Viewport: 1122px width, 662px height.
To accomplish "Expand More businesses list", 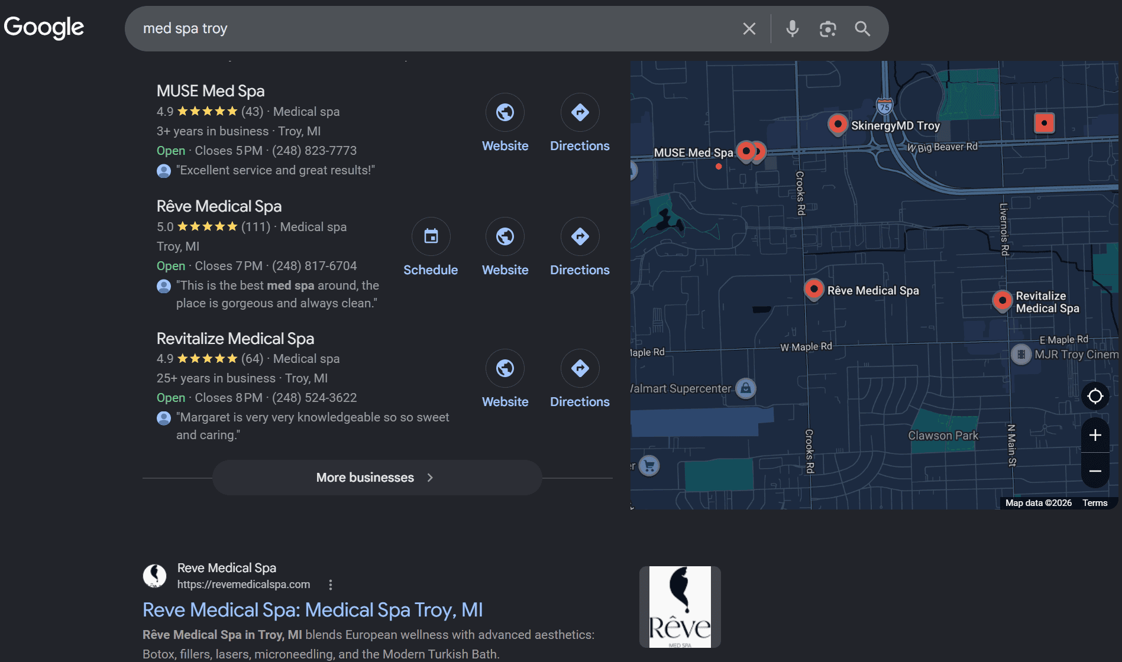I will pyautogui.click(x=377, y=478).
